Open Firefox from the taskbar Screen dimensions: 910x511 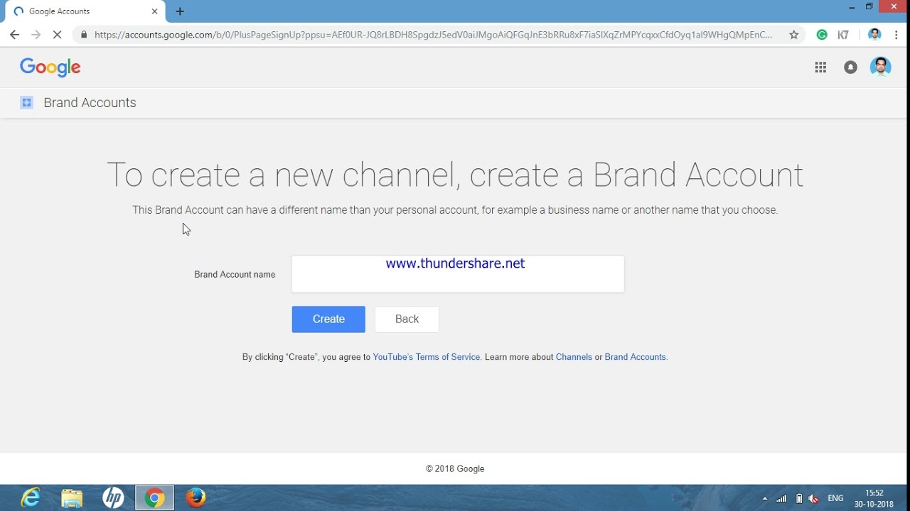(196, 498)
